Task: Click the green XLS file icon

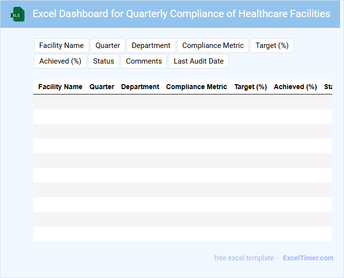Action: point(18,14)
